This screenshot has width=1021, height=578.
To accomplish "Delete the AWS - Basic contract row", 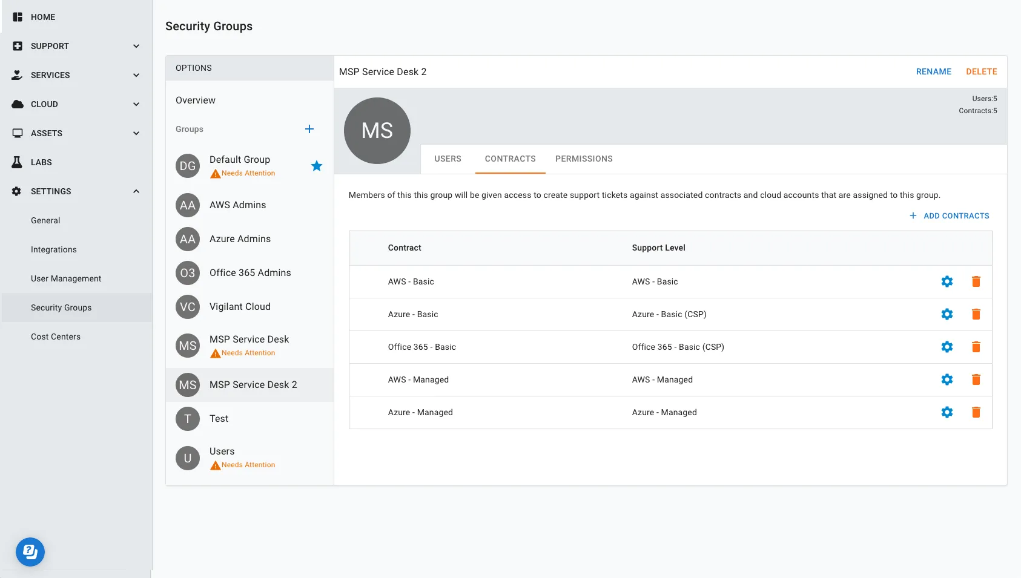I will (x=976, y=281).
